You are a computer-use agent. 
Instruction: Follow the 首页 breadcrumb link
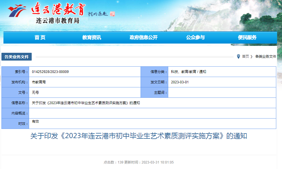point(245,57)
